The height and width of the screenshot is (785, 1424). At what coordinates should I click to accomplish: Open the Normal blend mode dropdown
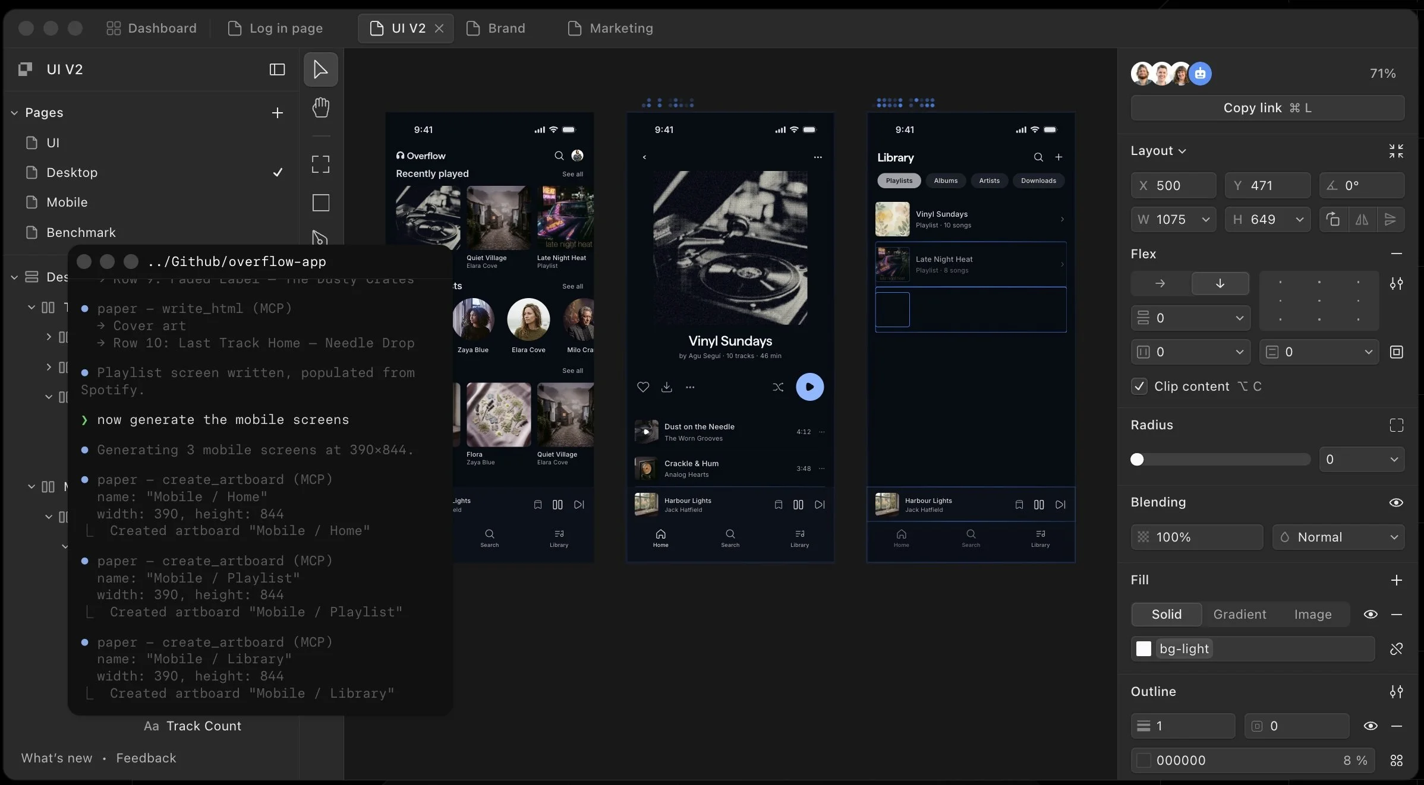click(1338, 537)
